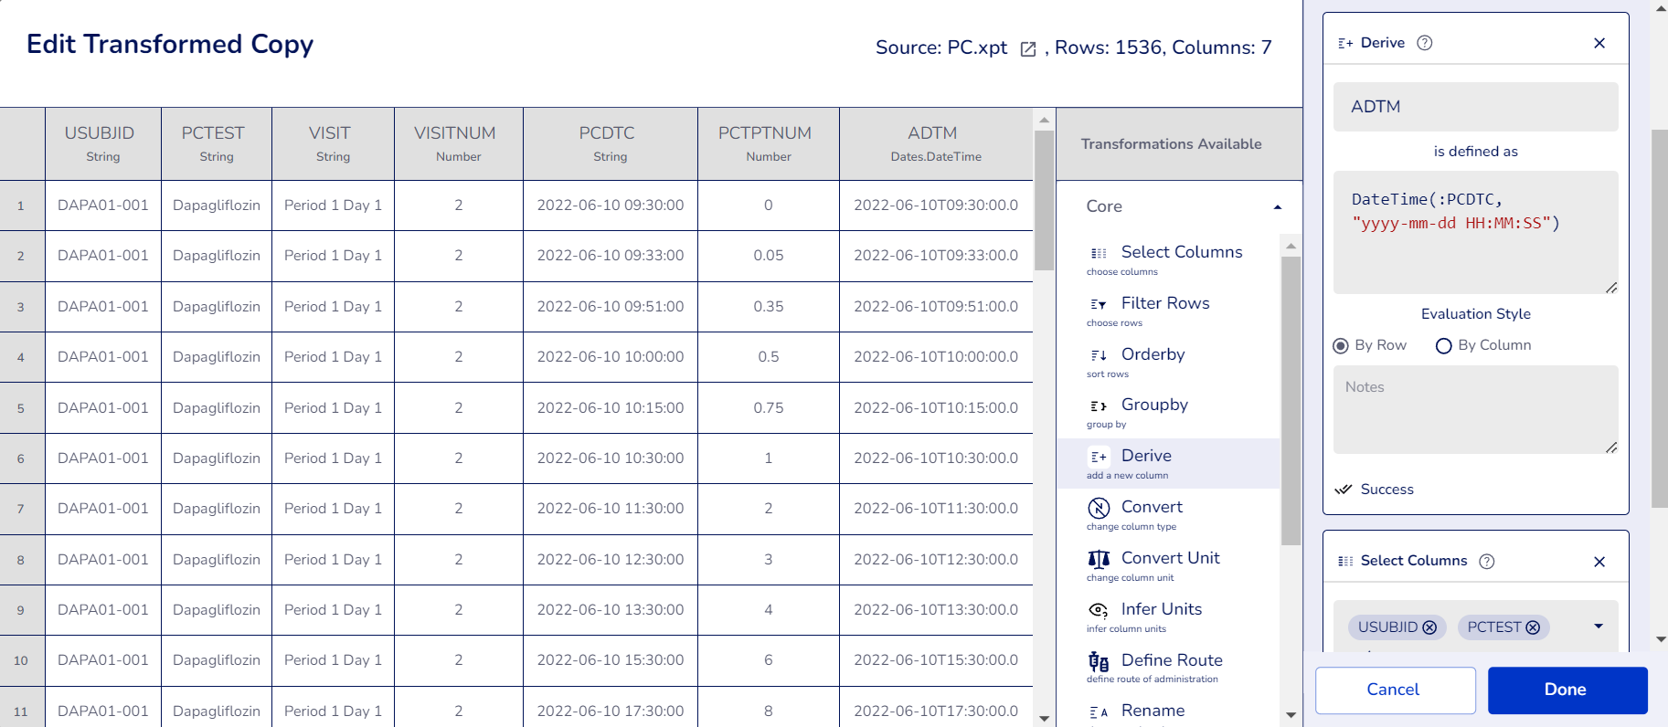The height and width of the screenshot is (727, 1668).
Task: Click the data table vertical scrollbar thumb
Action: point(1044,201)
